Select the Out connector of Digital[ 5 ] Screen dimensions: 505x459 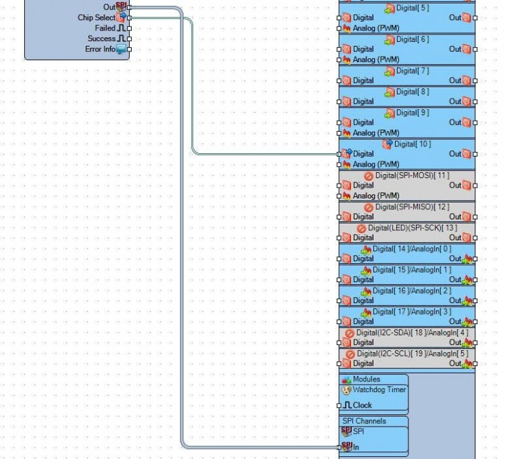[x=475, y=18]
